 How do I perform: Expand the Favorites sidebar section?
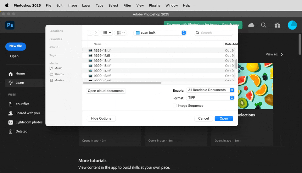coord(56,39)
